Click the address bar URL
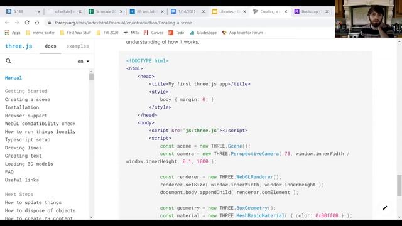This screenshot has height=226, width=402. [x=123, y=23]
